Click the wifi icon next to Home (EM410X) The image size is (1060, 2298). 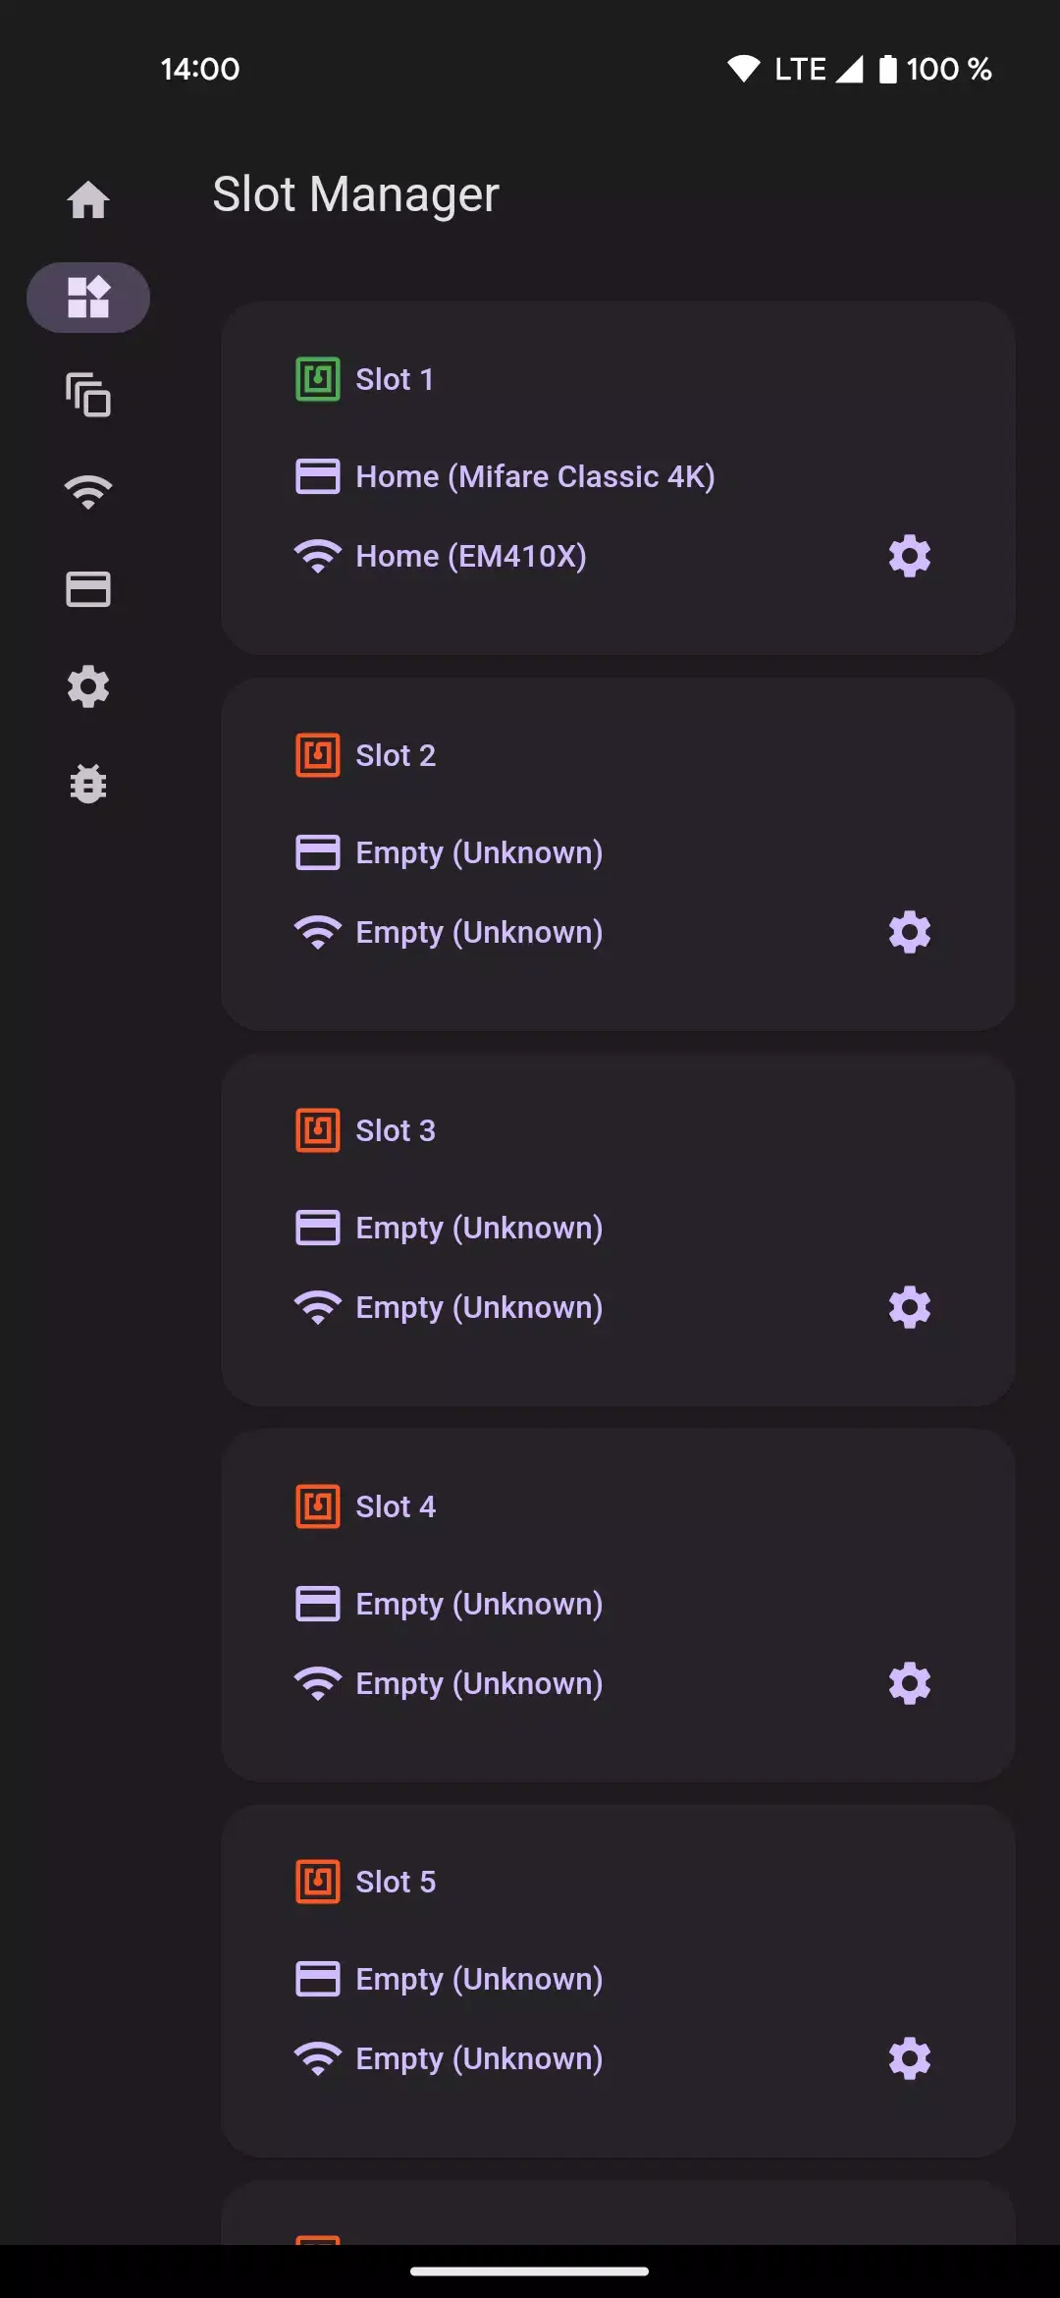[x=316, y=556]
